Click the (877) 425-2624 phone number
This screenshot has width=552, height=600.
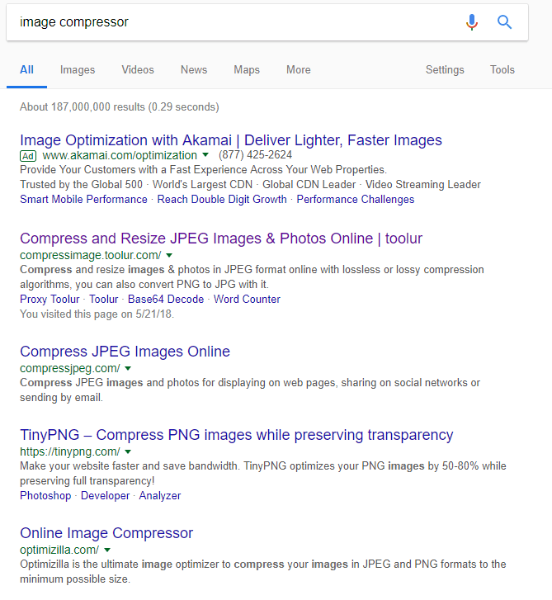[255, 155]
